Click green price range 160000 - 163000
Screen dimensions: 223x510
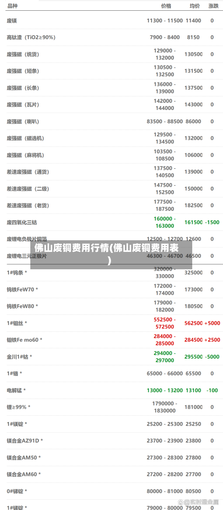(x=165, y=222)
